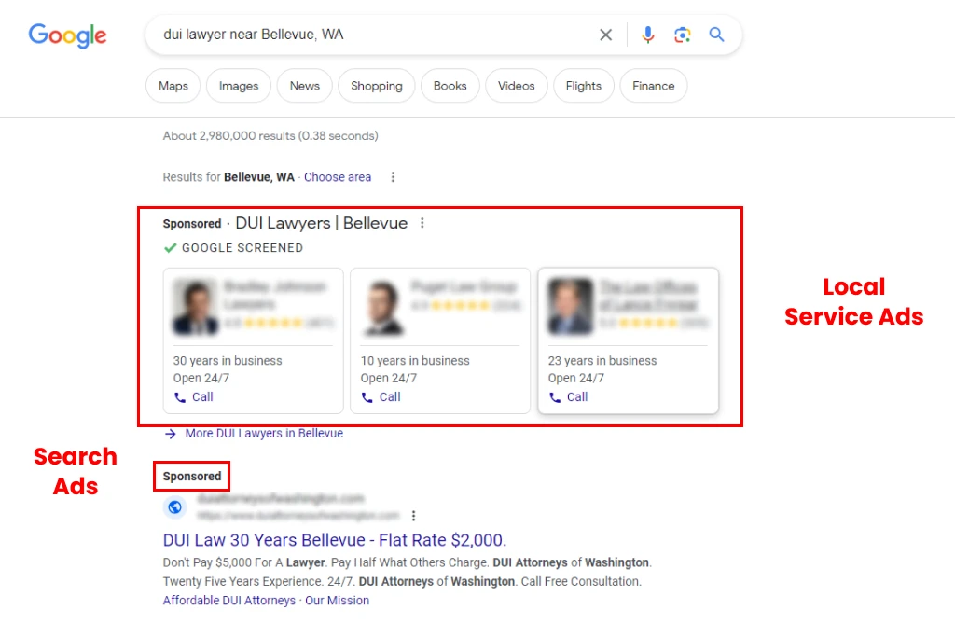955x624 pixels.
Task: Open the Affordable DUI Attorneys sitelink
Action: click(229, 601)
